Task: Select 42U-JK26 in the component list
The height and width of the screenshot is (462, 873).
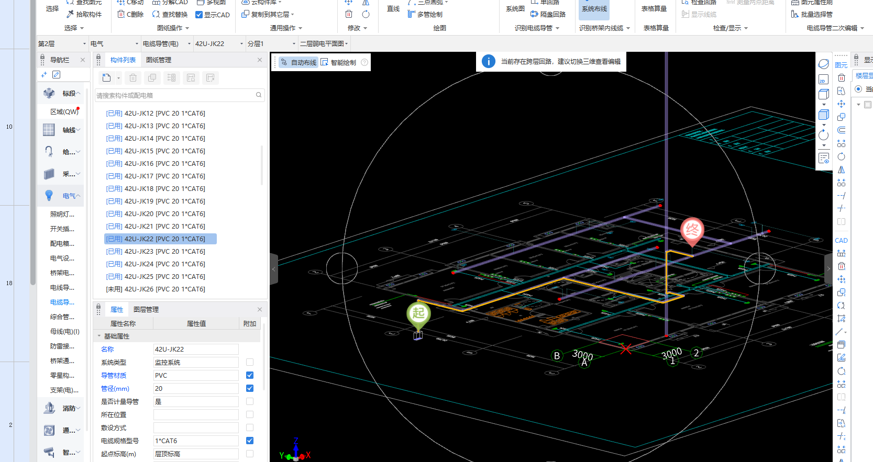Action: point(156,289)
